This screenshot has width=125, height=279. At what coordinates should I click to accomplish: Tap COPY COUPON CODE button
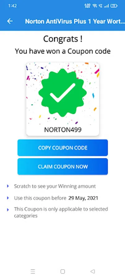point(63,148)
